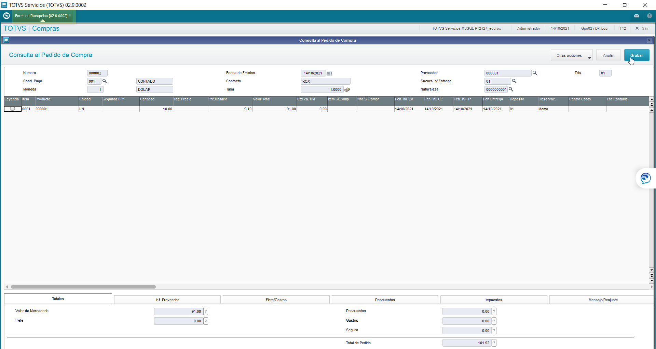Show the Impuestos tab

point(494,300)
